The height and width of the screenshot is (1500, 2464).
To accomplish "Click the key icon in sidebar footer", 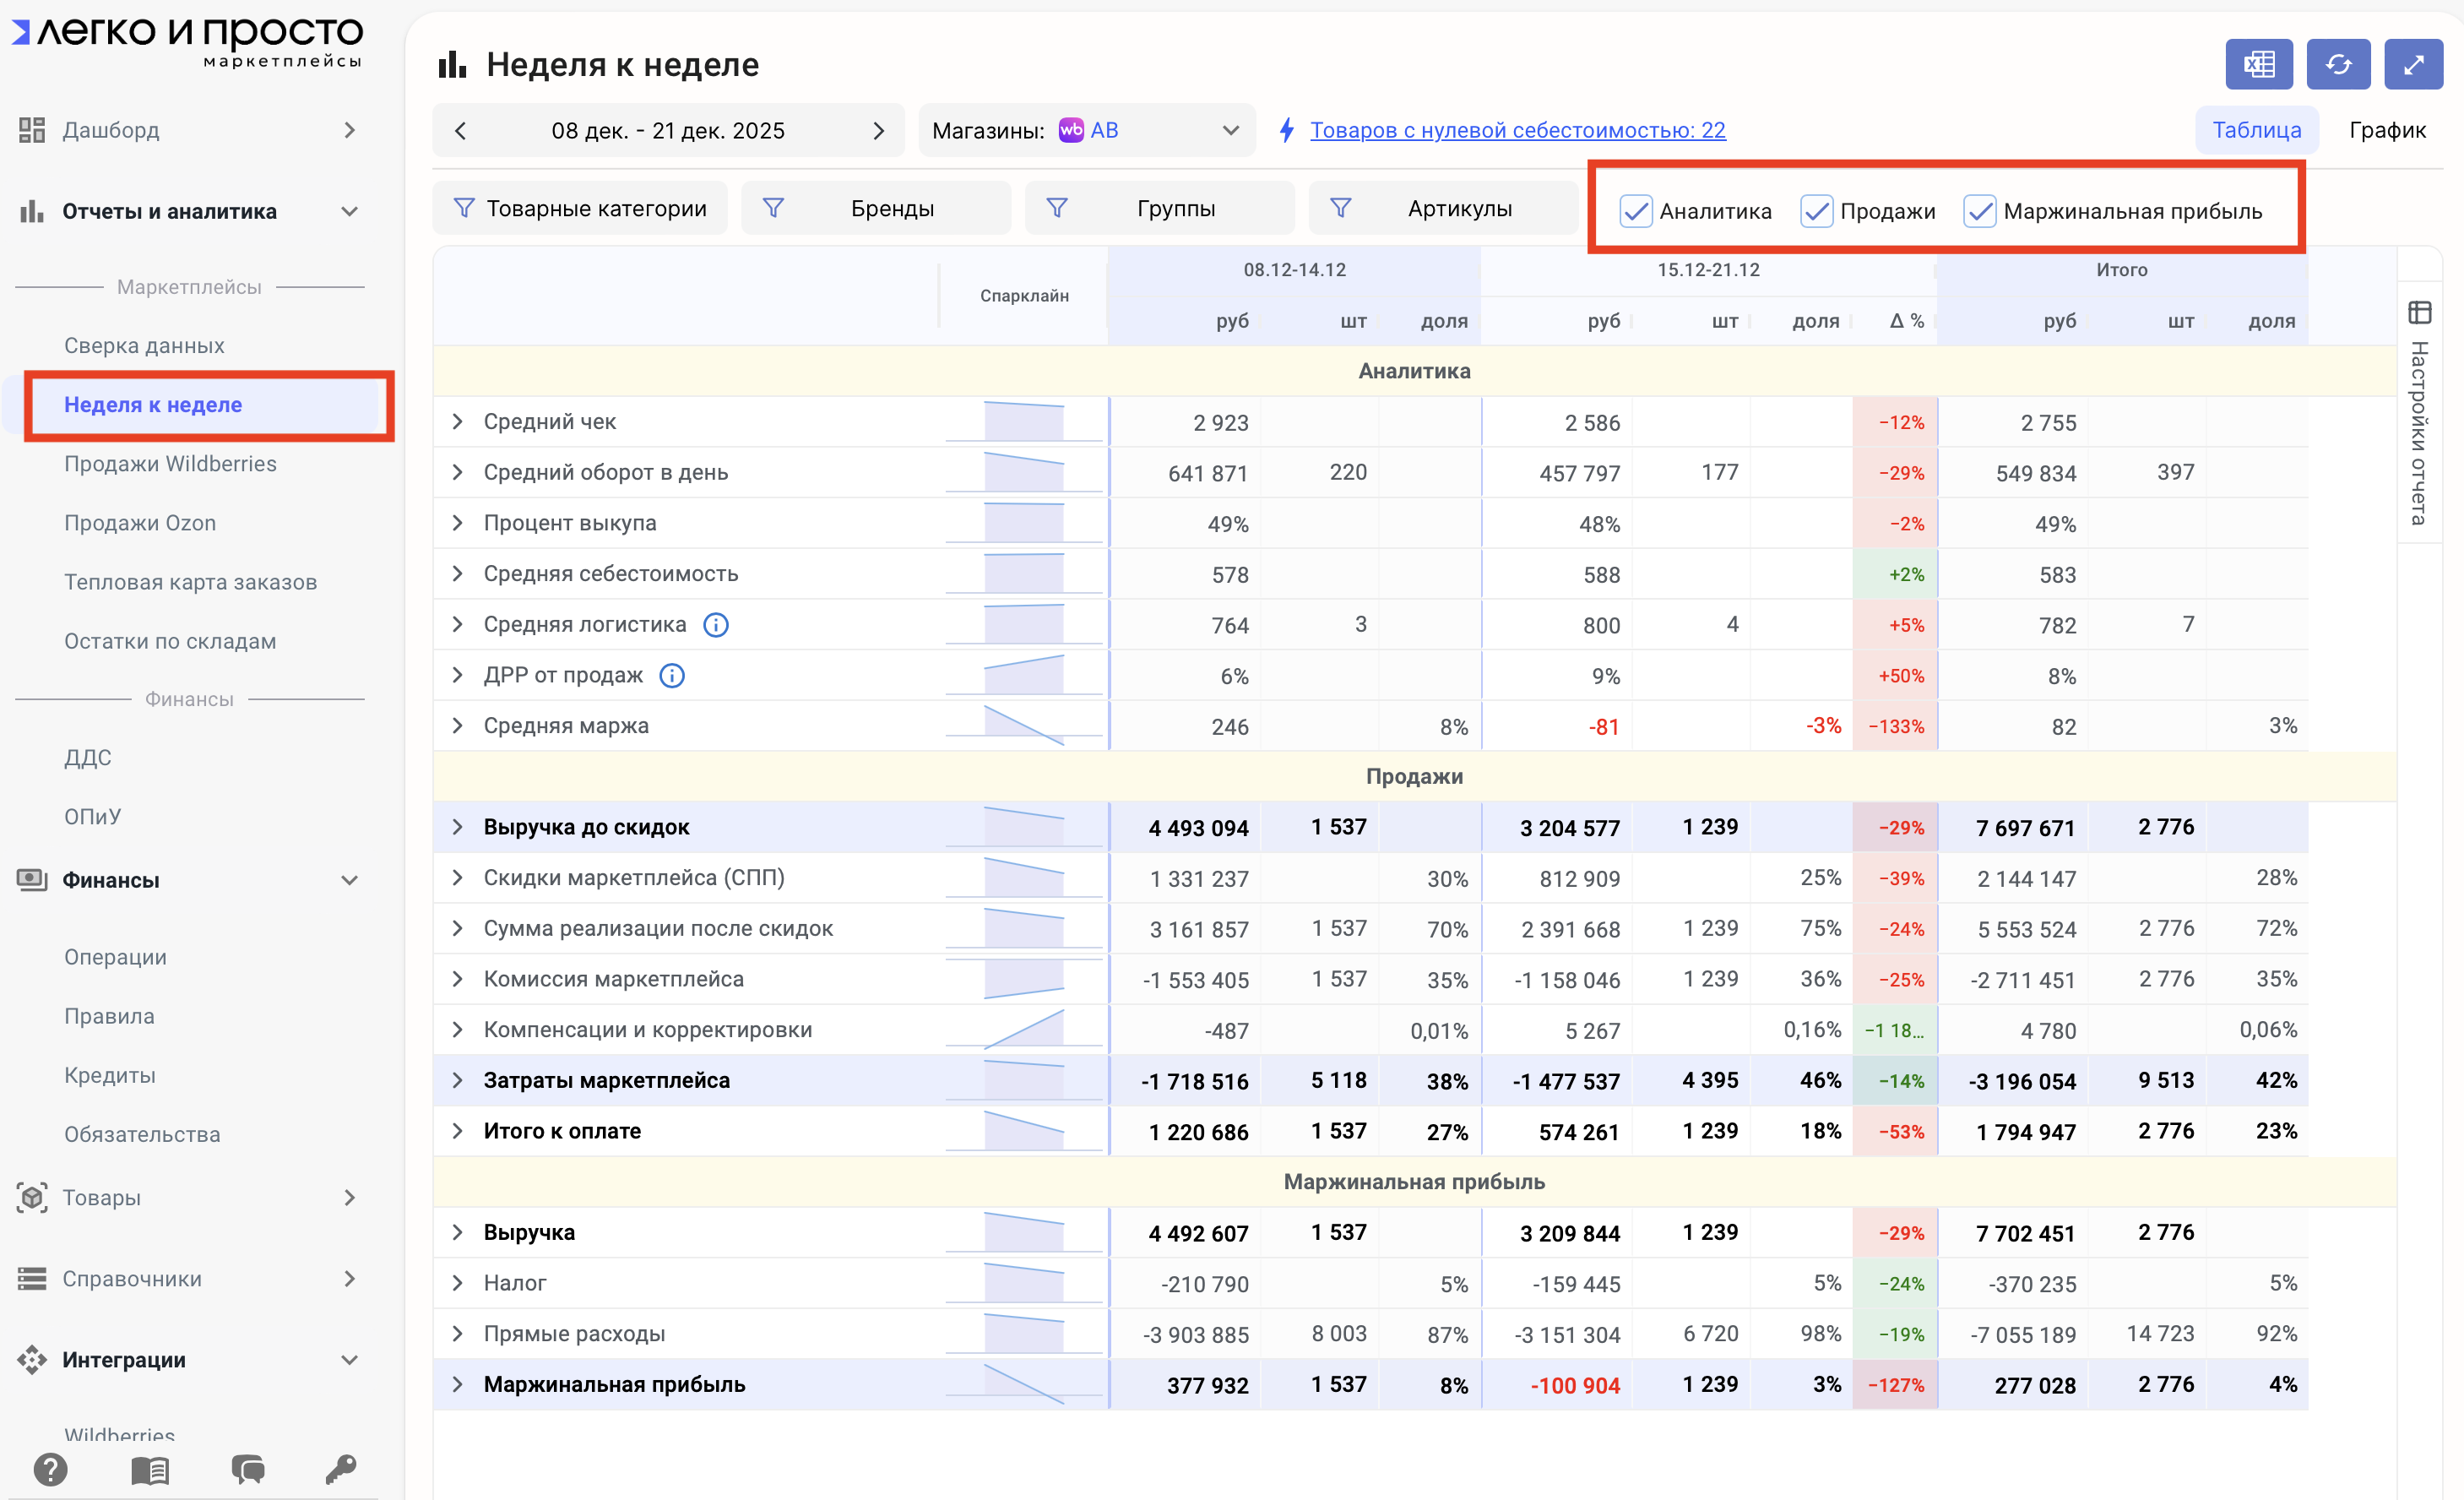I will 340,1469.
